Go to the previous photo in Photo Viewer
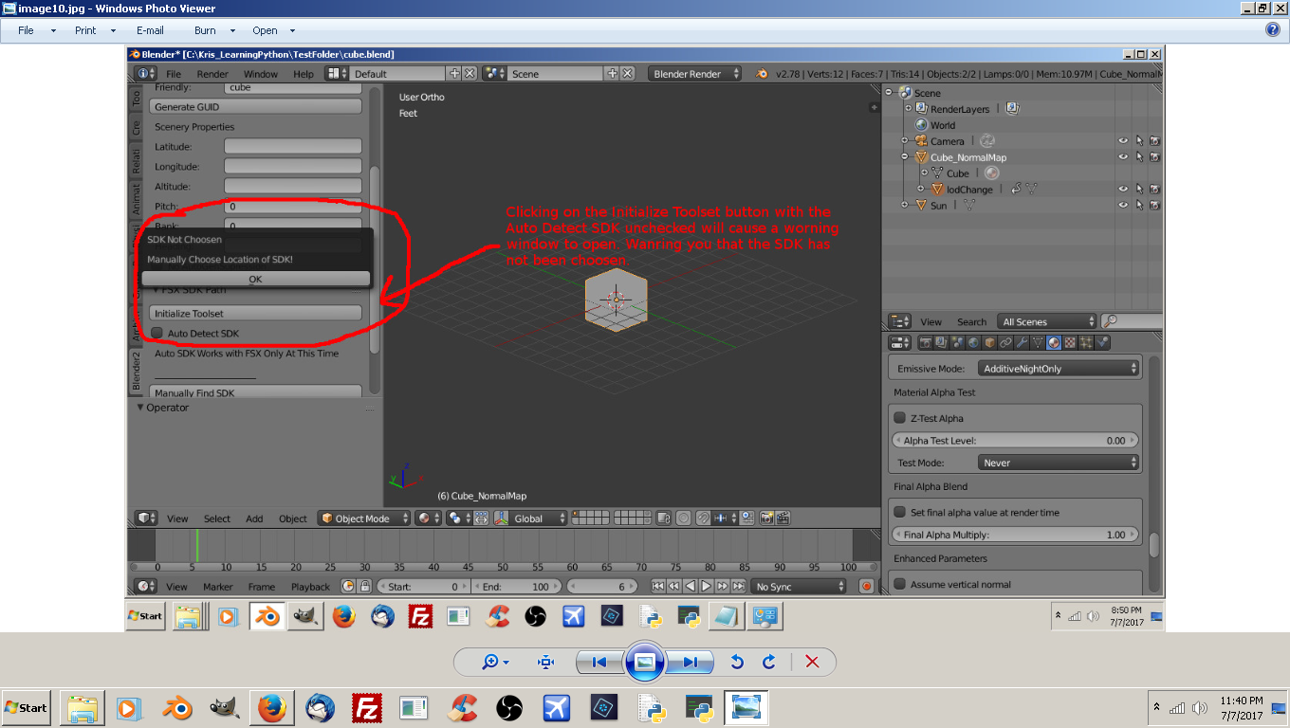 click(599, 662)
